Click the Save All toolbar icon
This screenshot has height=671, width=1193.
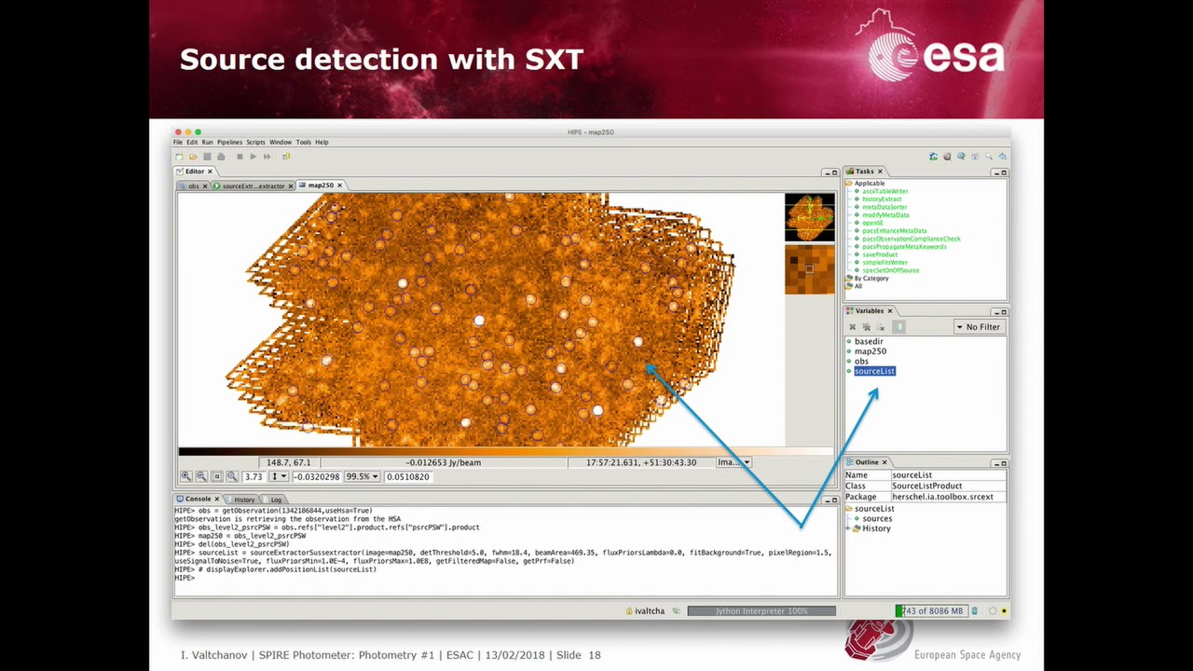pos(220,157)
